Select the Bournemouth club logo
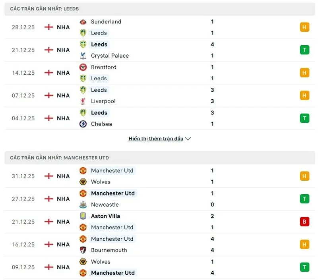Viewport: 318px width, 280px height. click(x=83, y=250)
